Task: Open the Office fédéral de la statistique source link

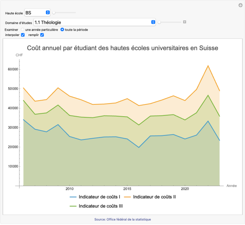Action: [x=122, y=220]
